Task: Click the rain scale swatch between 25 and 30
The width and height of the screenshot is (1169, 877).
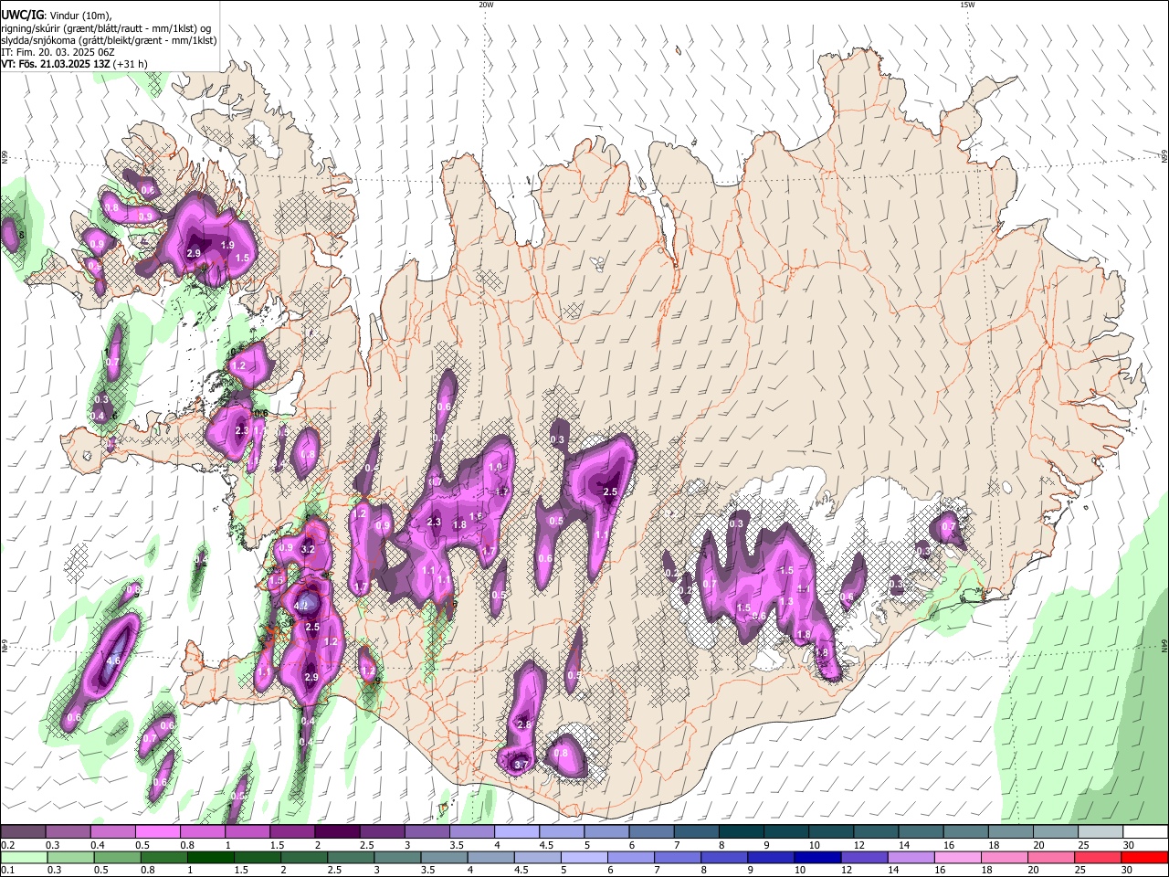Action: pos(1099,857)
